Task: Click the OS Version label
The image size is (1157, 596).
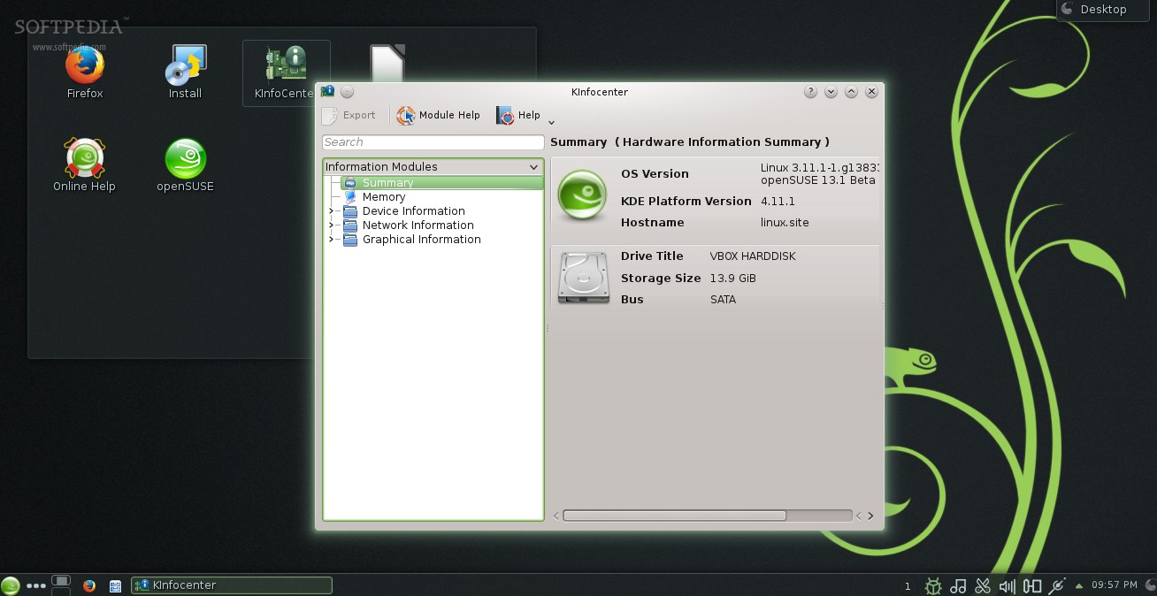Action: click(x=655, y=173)
